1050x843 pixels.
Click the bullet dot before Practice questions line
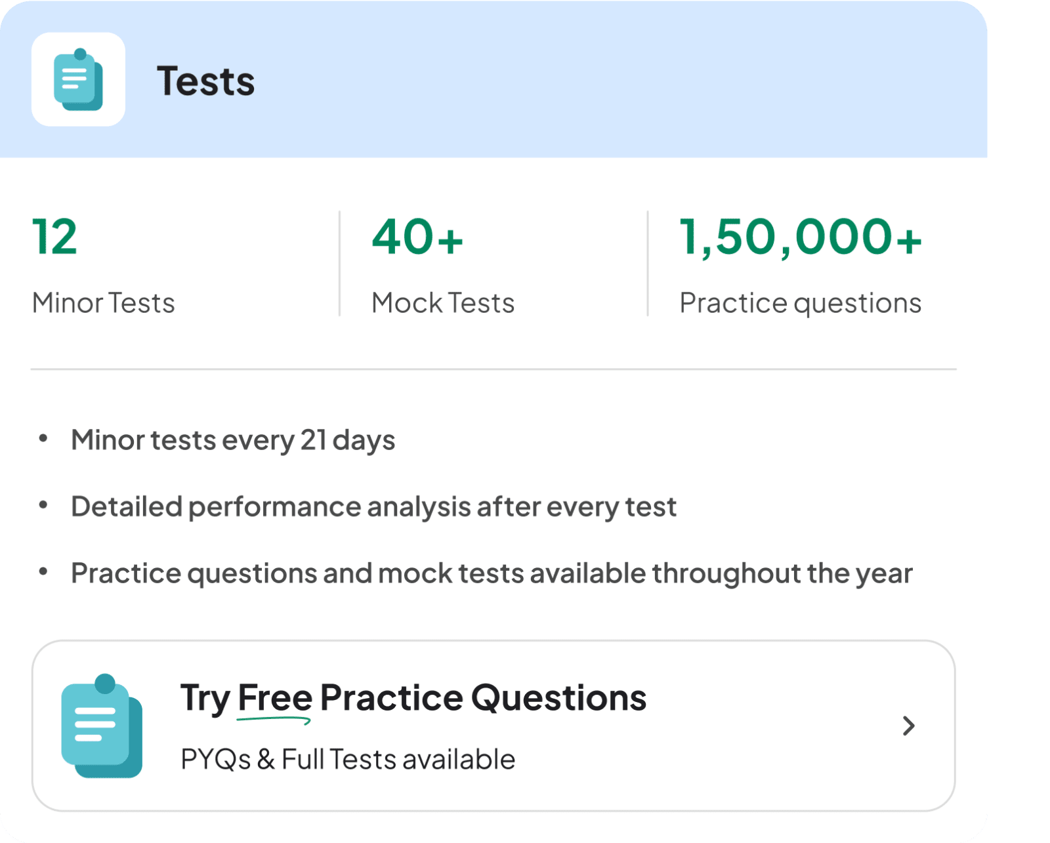click(x=43, y=571)
